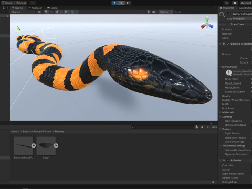
Task: Collapse the Lighting section
Action: point(220,117)
